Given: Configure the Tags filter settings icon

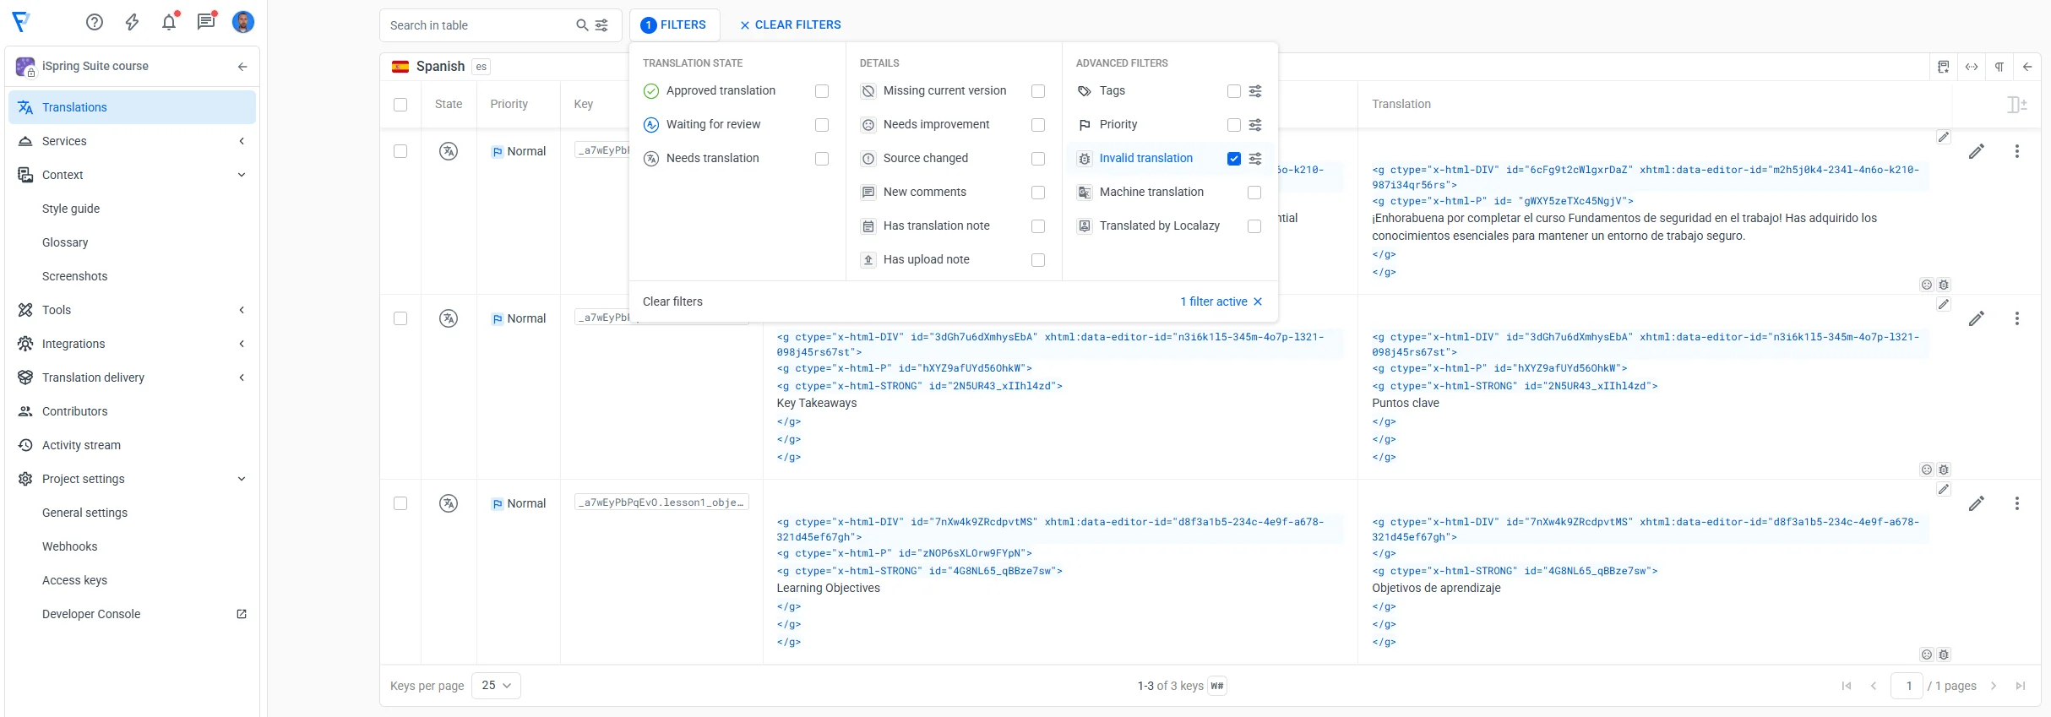Looking at the screenshot, I should tap(1255, 91).
